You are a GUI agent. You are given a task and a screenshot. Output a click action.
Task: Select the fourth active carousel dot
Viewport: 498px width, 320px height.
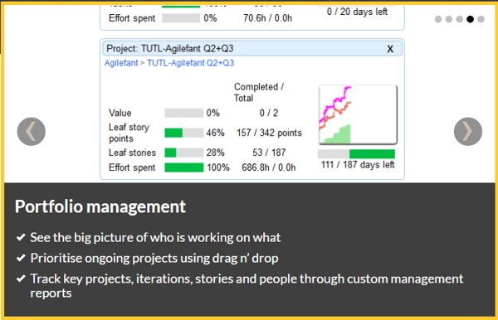pyautogui.click(x=470, y=19)
